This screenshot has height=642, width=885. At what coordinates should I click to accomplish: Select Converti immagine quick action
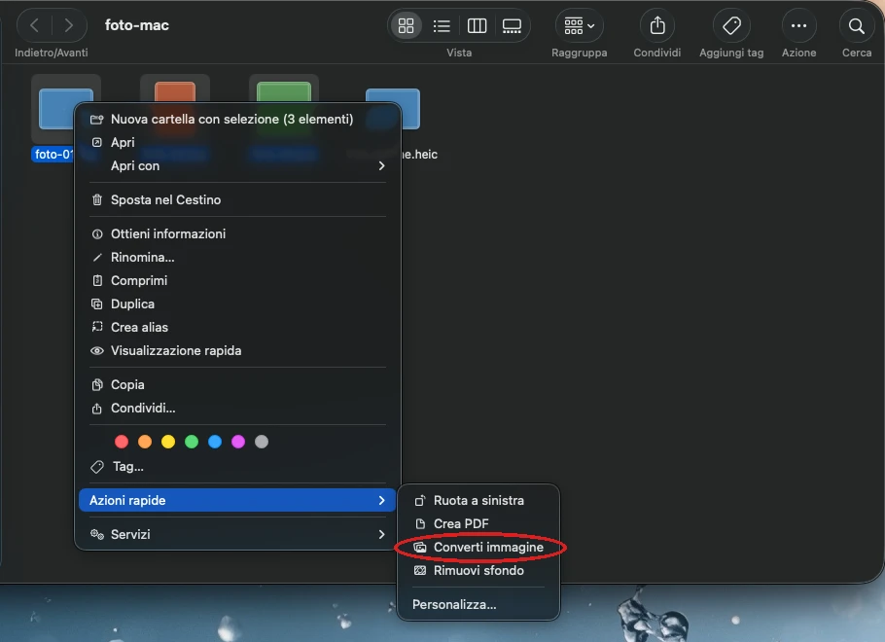click(x=478, y=547)
